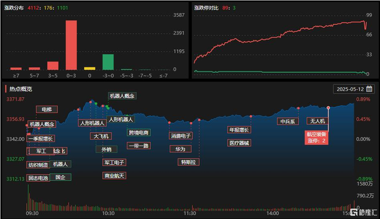Click the yellow 0 flat bar
380x219 pixels.
tap(90, 69)
